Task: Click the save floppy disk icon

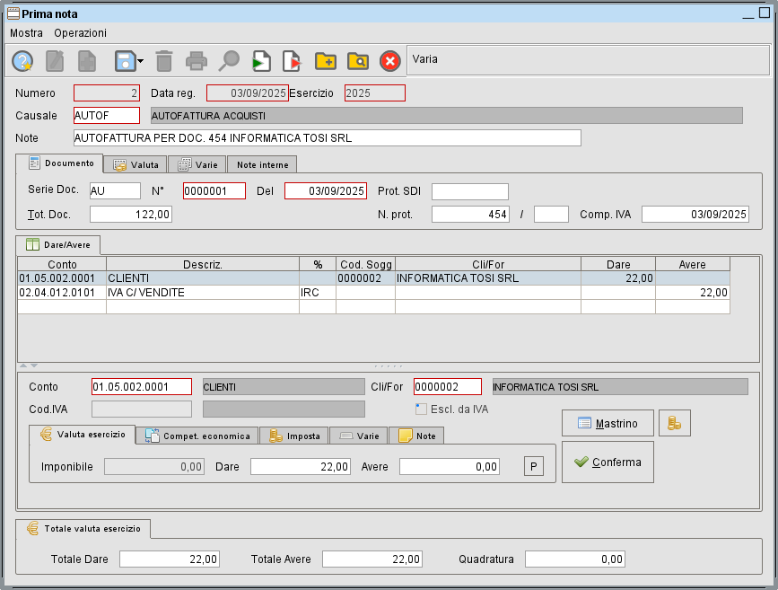Action: [125, 61]
